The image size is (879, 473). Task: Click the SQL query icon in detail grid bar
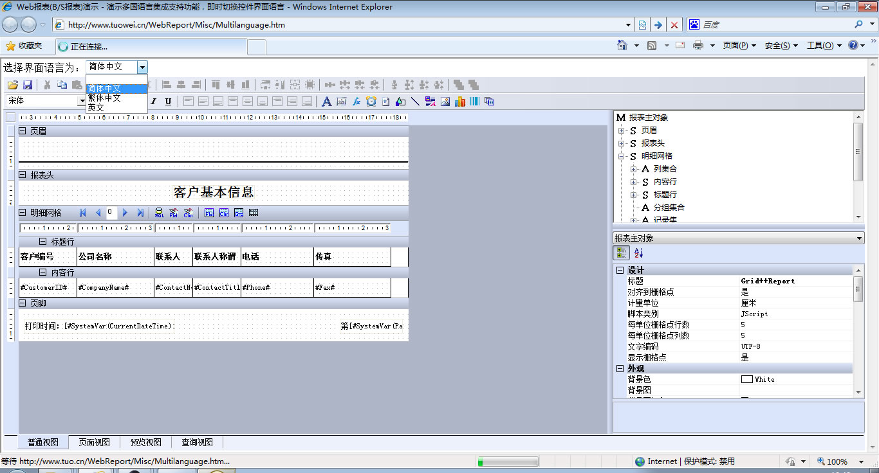[158, 213]
